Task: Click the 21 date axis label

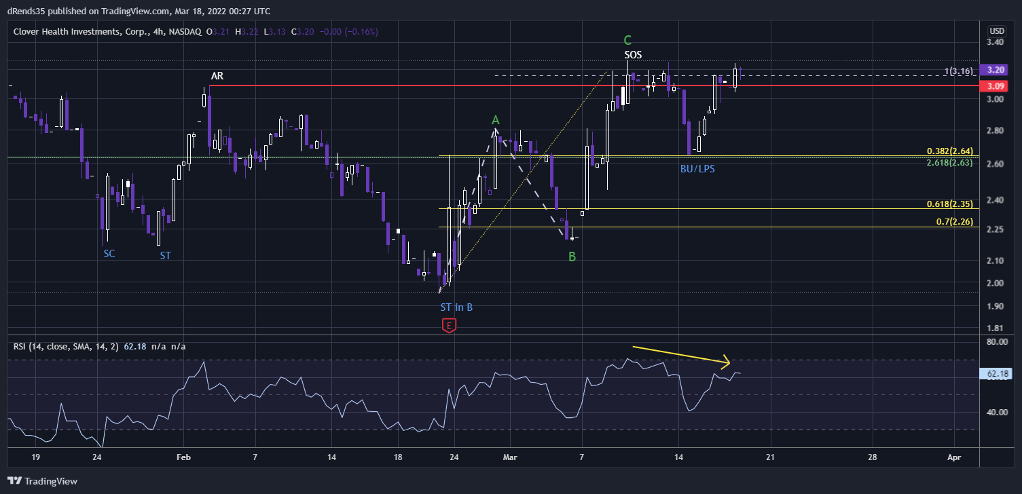Action: click(770, 457)
